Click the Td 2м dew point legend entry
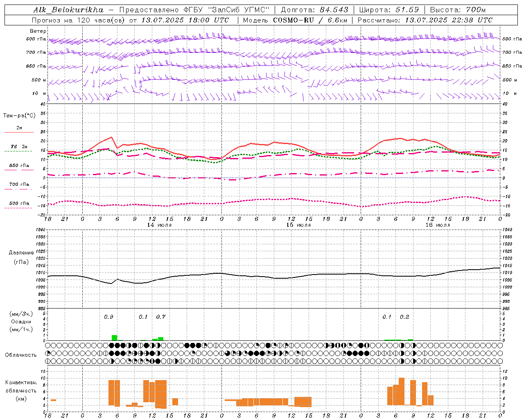Image resolution: width=524 pixels, height=419 pixels. 19,146
